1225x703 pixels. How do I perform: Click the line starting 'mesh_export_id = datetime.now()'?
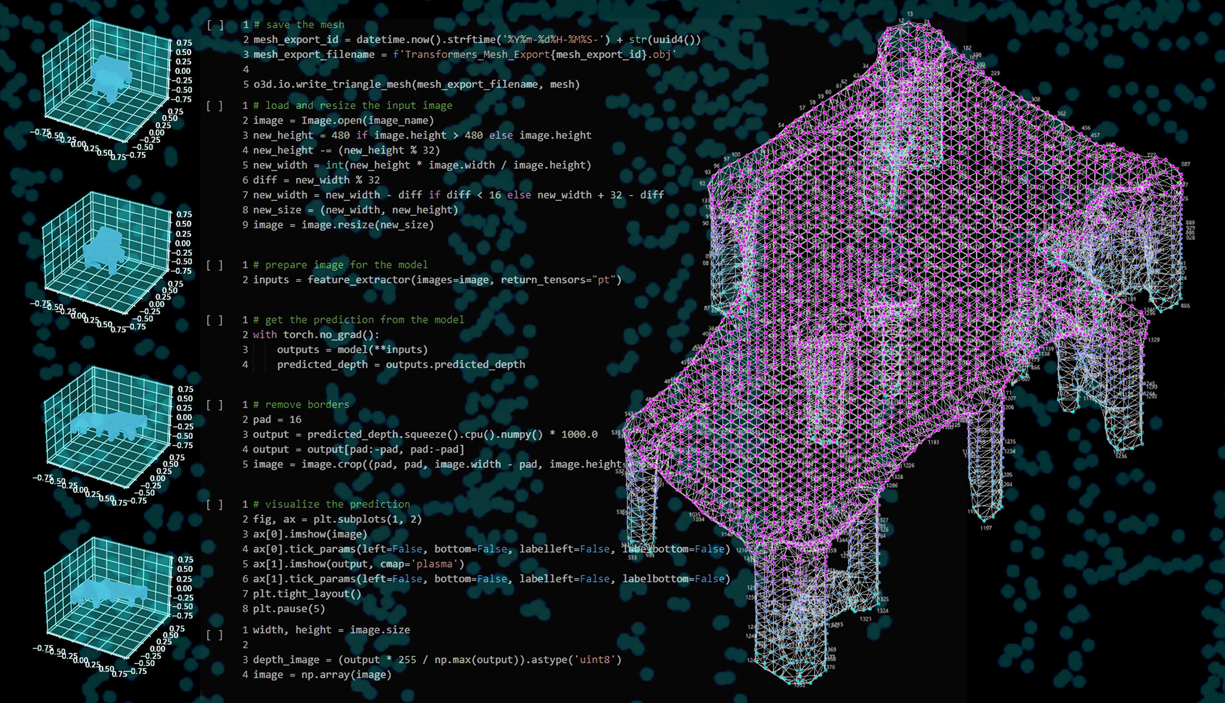[x=477, y=39]
